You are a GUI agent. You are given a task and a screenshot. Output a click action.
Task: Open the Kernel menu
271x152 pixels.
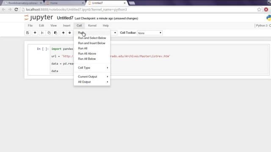tap(92, 25)
